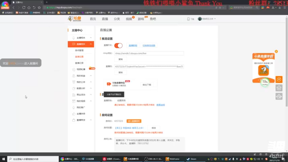Click the 斗鱼直播伴侣 camera icon
Screen dimensions: 288x162
(109, 84)
